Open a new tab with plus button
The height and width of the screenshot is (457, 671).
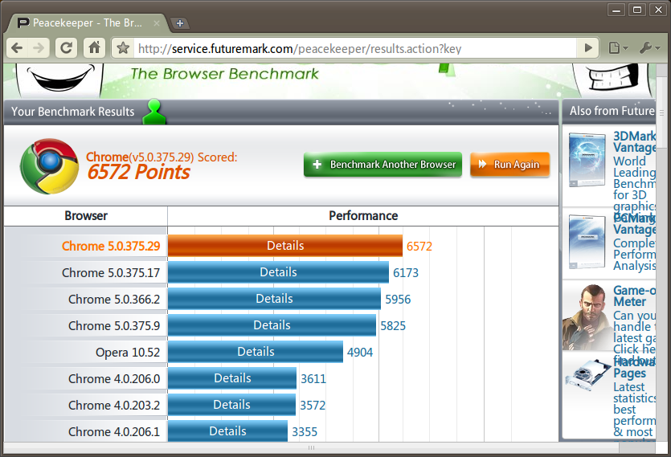click(180, 23)
